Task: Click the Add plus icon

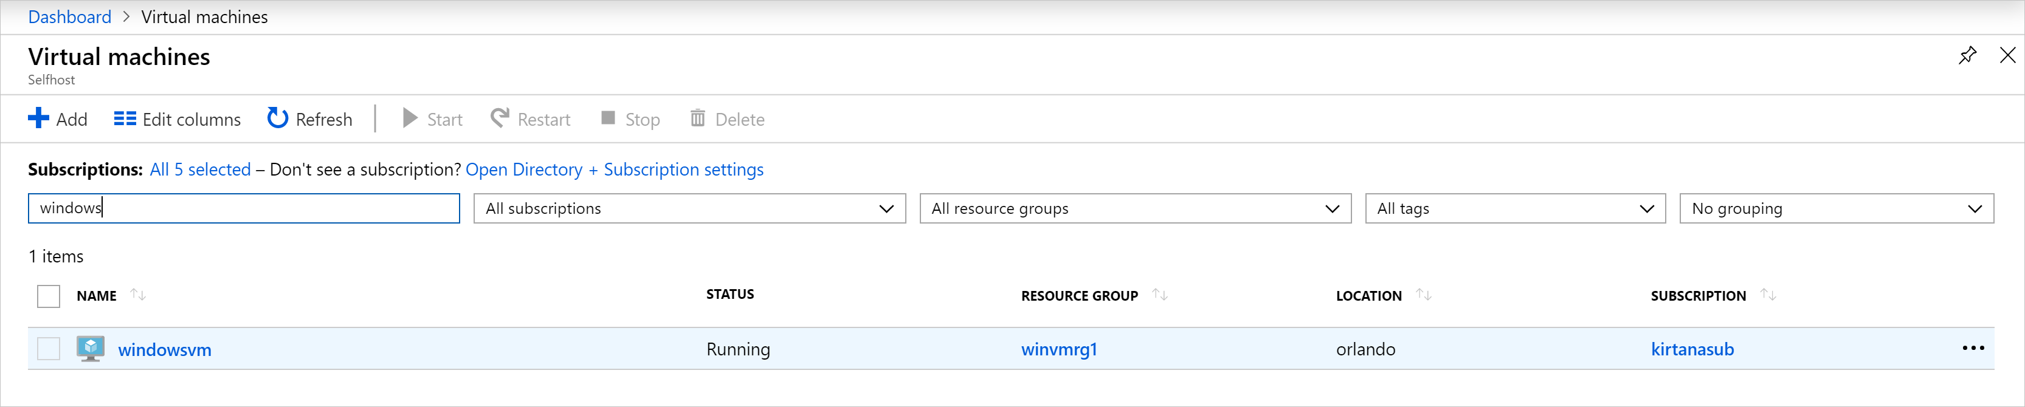Action: pyautogui.click(x=38, y=118)
